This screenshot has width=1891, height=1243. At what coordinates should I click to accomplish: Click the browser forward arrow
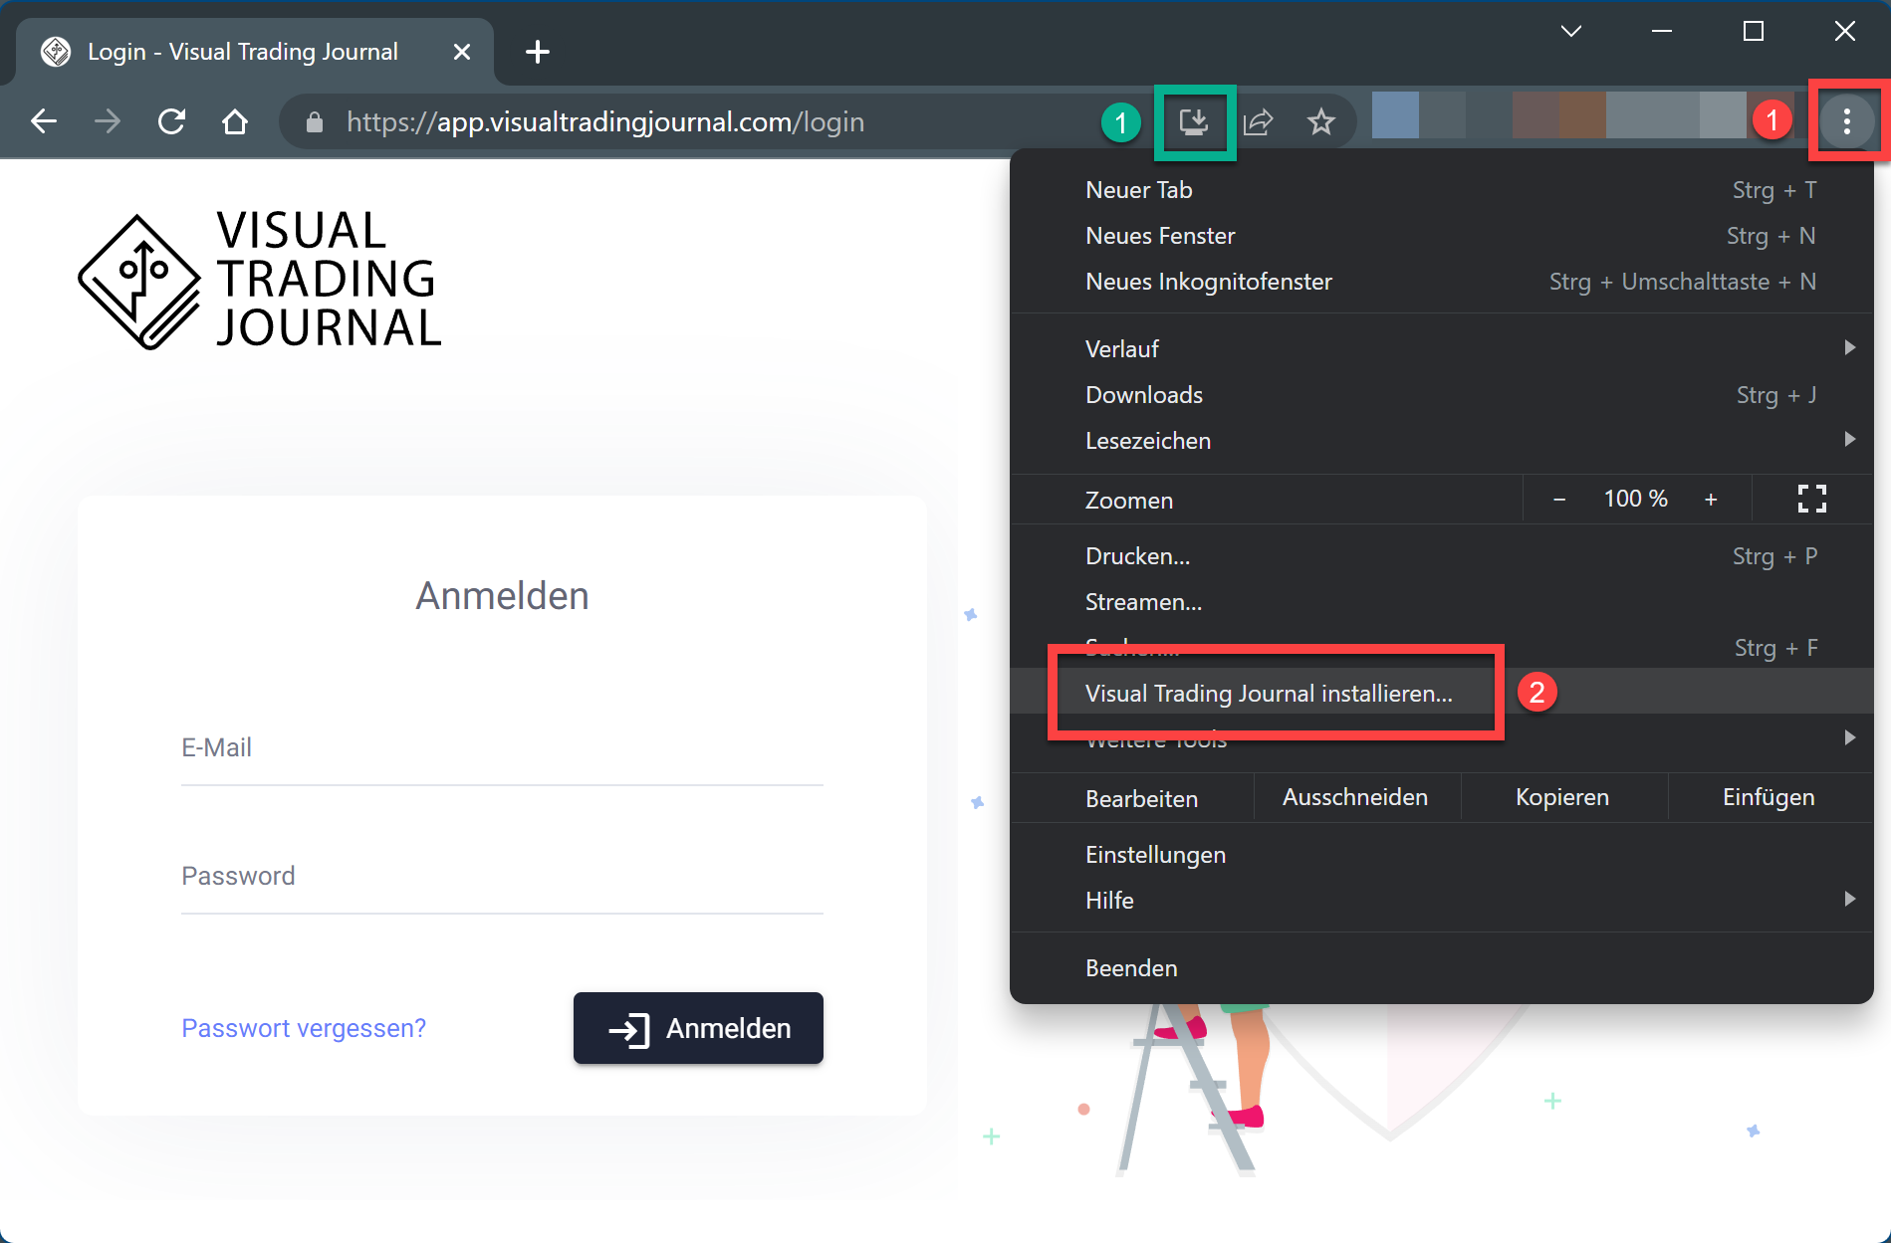coord(107,121)
